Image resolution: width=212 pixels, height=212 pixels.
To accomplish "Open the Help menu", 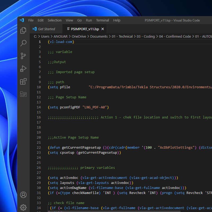I will click(x=117, y=20).
